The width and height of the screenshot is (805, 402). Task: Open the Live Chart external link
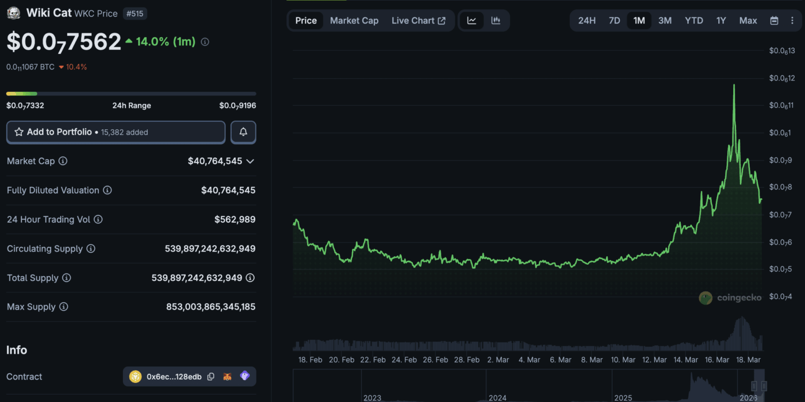pyautogui.click(x=418, y=21)
